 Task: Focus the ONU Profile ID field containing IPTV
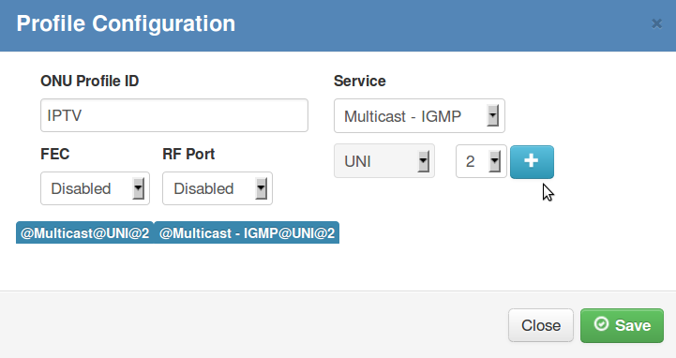pos(174,115)
